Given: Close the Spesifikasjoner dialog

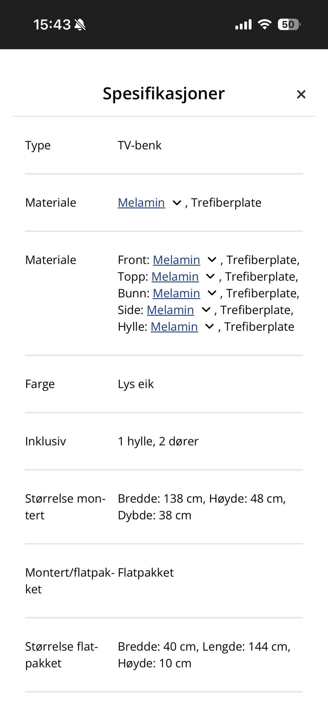Looking at the screenshot, I should point(301,94).
